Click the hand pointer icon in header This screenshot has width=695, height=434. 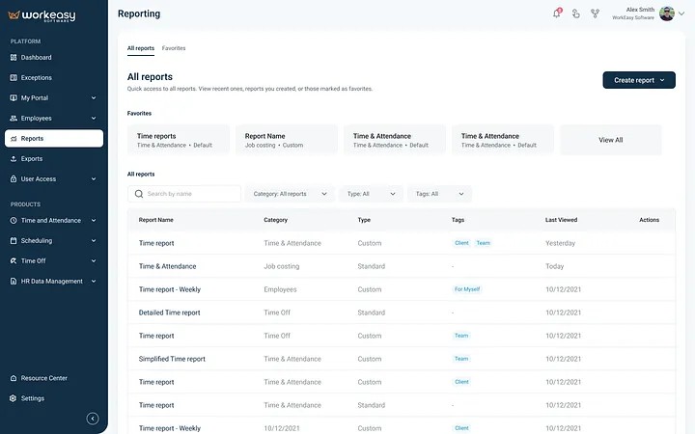pyautogui.click(x=575, y=14)
